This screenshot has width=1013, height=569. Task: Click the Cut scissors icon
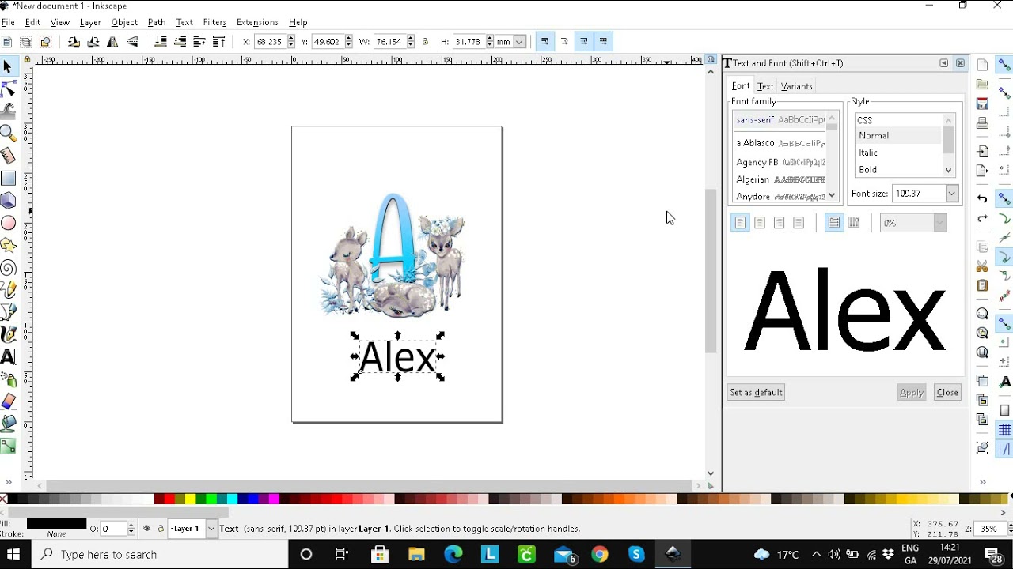pos(982,266)
